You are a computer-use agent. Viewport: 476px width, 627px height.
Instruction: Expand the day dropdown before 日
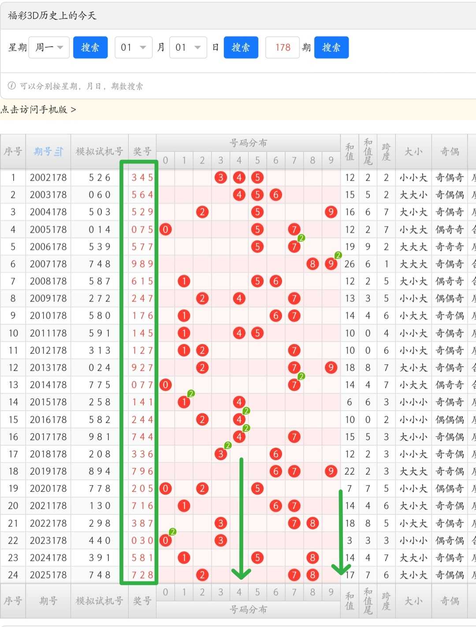(188, 47)
